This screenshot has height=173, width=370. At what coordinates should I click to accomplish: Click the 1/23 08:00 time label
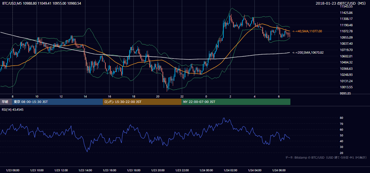[12, 170]
